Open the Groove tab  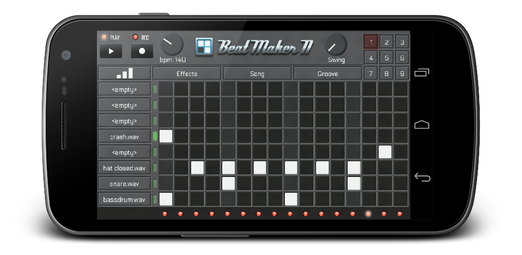[x=328, y=73]
